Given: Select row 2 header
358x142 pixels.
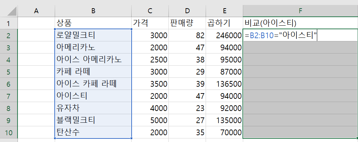Looking at the screenshot, I should tap(9, 35).
